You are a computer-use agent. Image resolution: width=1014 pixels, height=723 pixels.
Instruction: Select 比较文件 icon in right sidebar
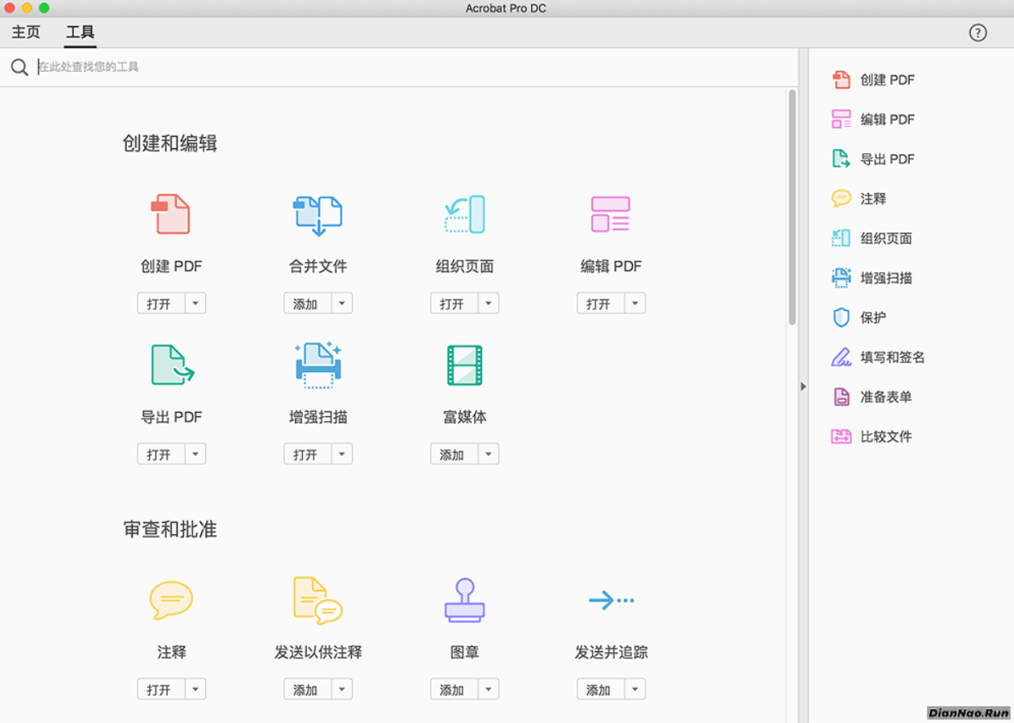(x=841, y=436)
